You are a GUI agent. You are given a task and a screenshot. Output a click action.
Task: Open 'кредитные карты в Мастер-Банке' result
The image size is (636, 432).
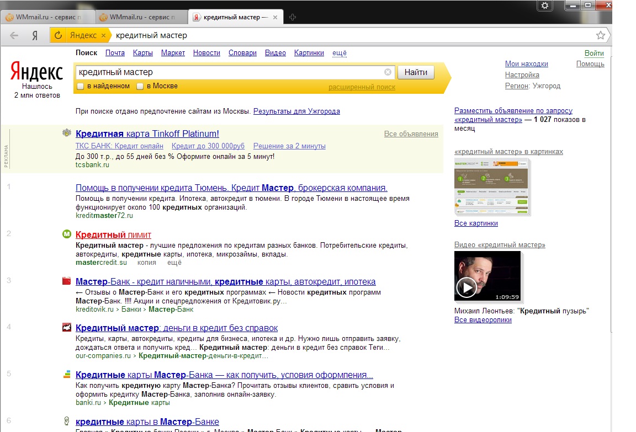click(147, 422)
